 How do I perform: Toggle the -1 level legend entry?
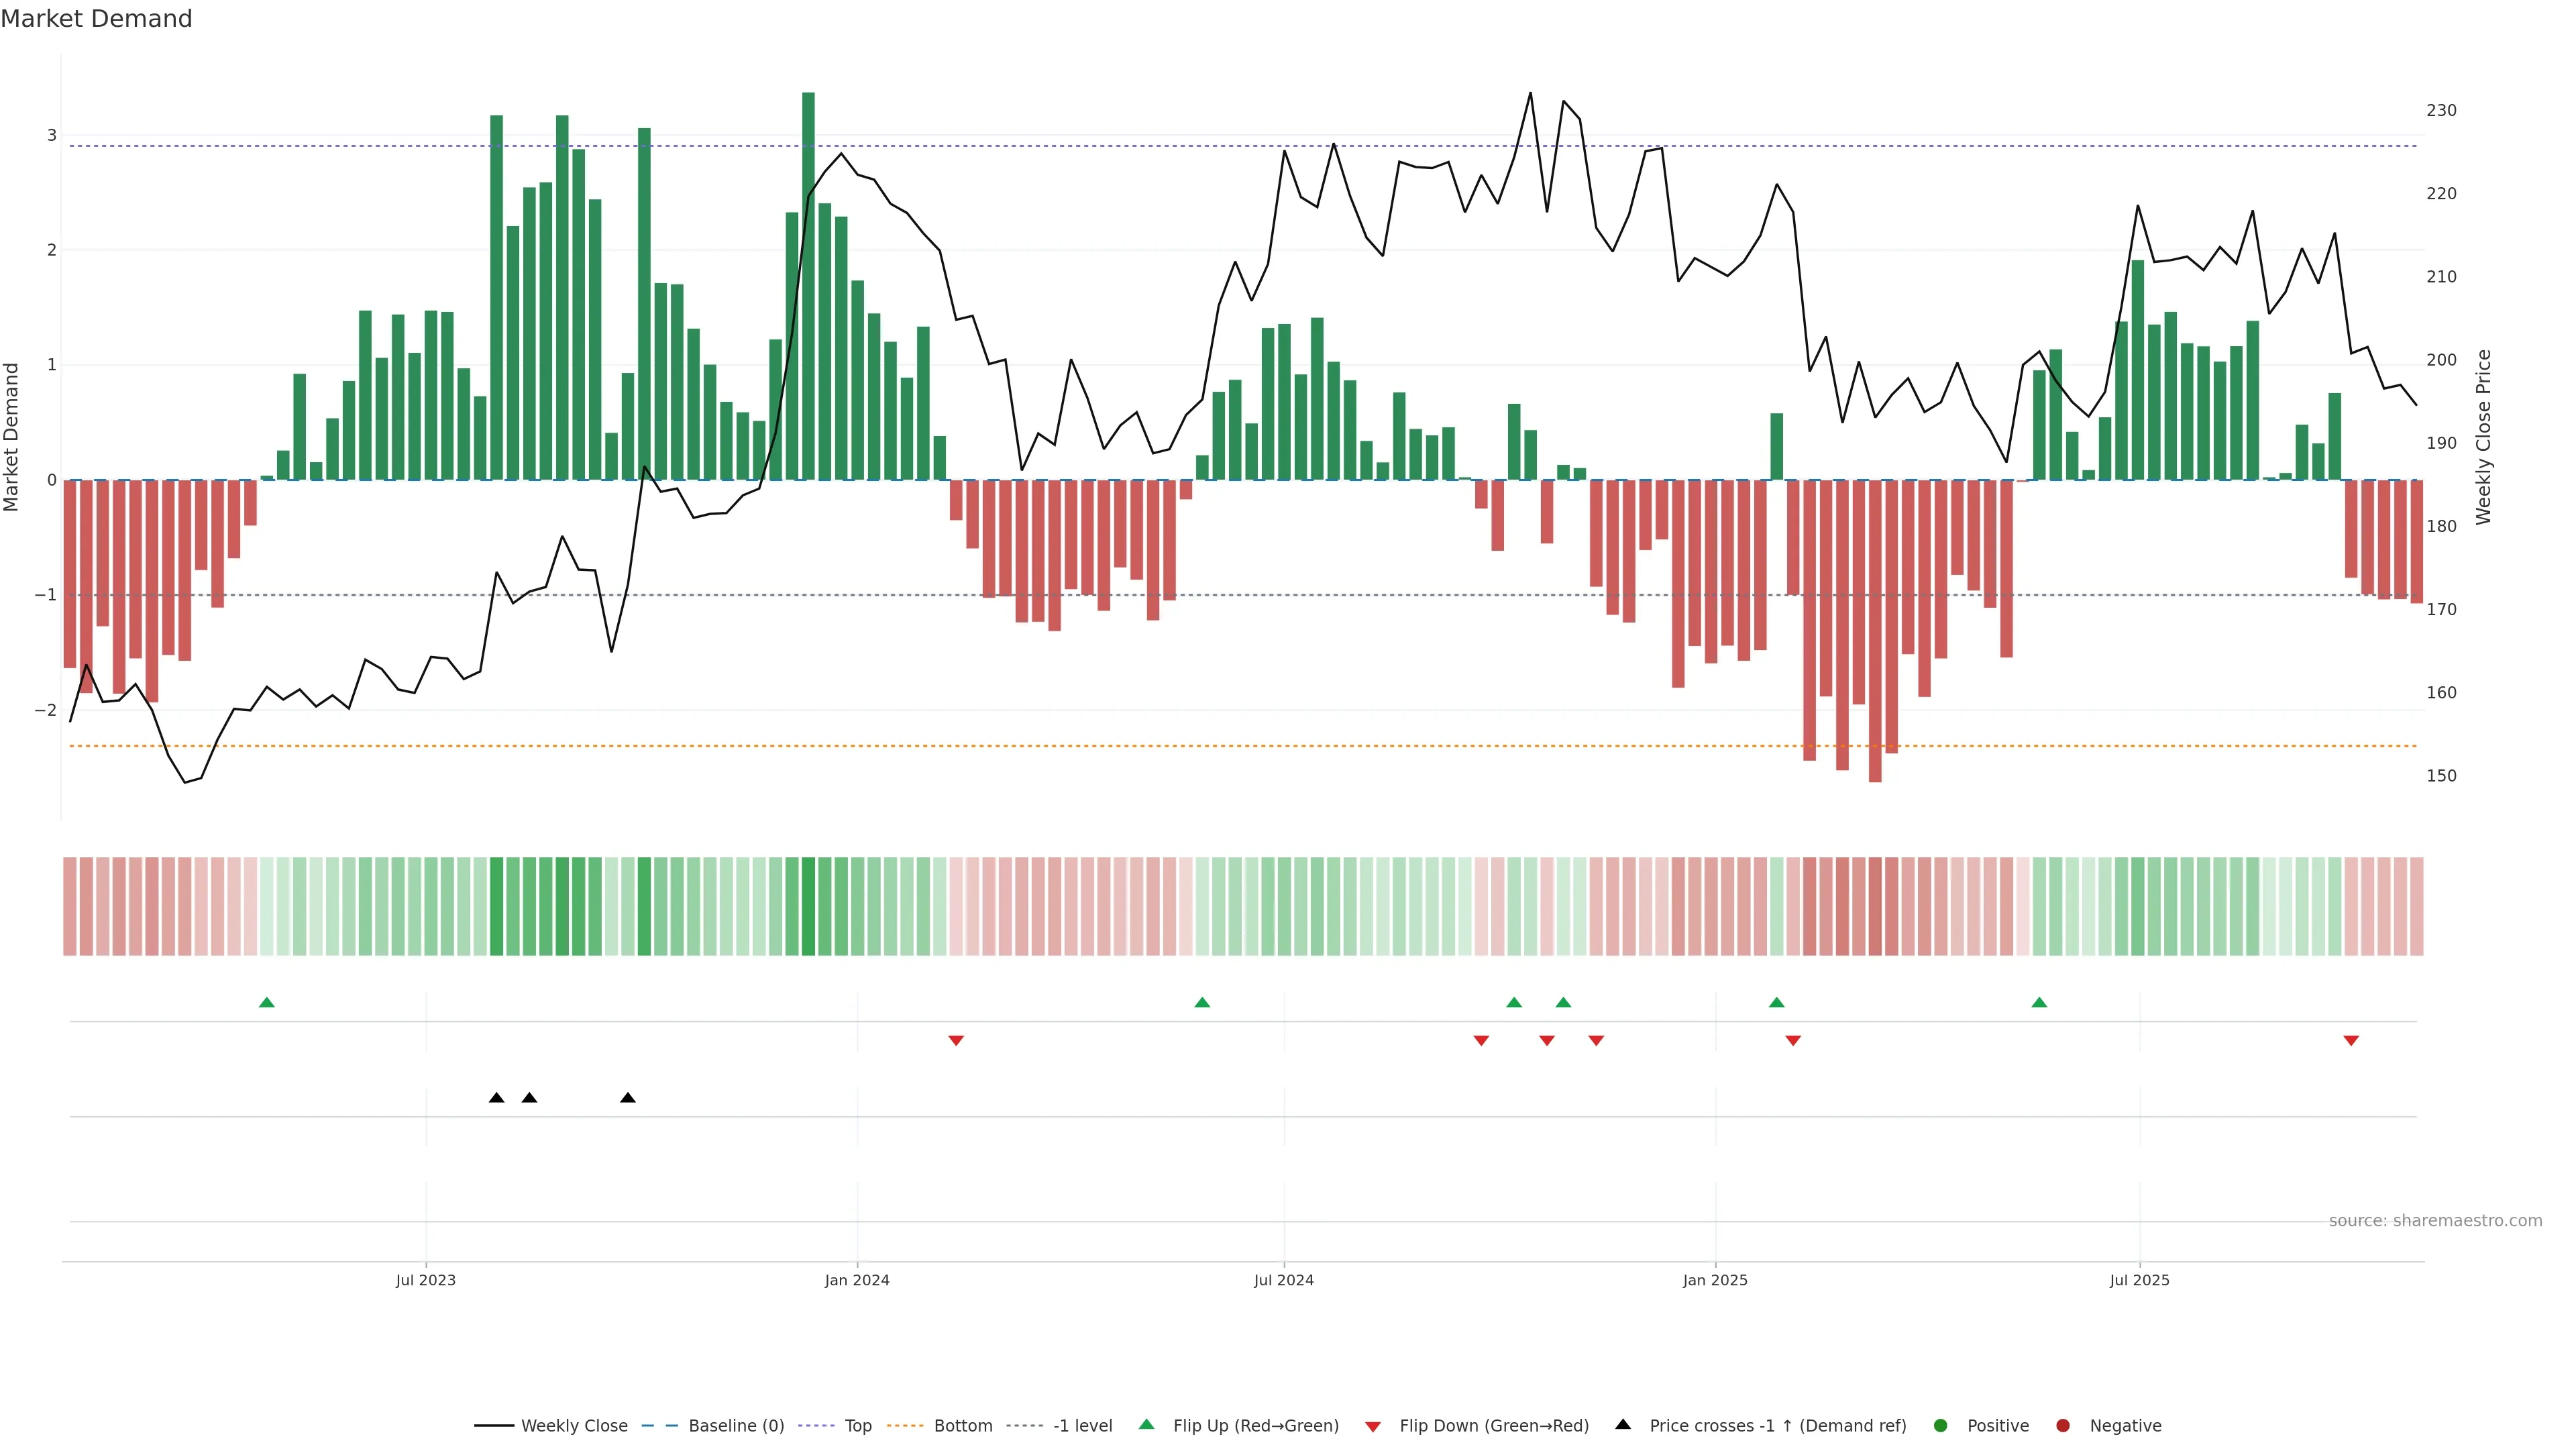coord(1082,1426)
